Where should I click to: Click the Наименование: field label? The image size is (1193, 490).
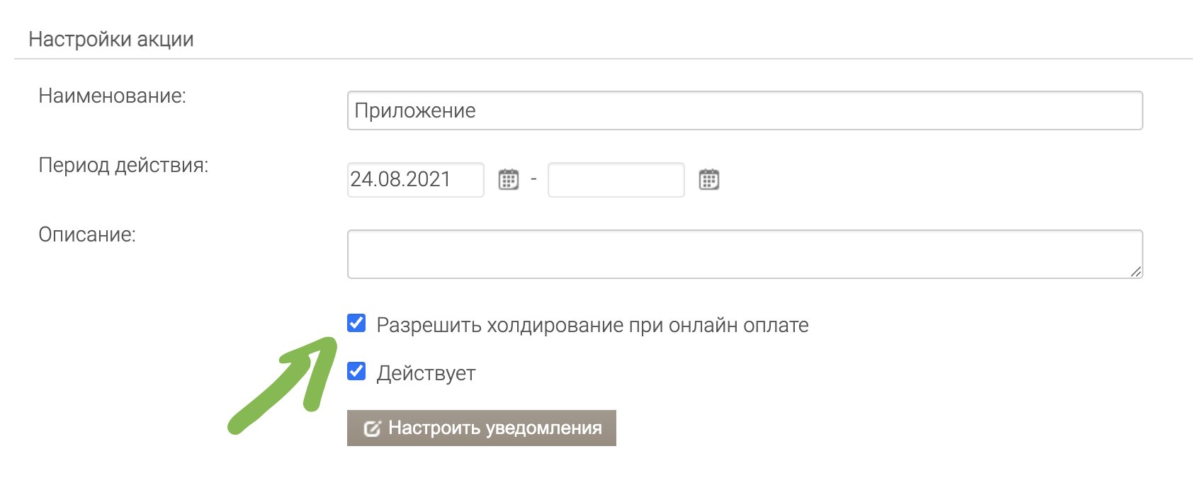112,96
